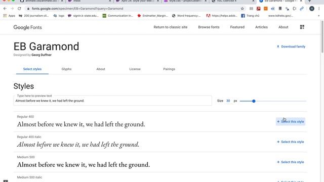Click the font size value 30
Image resolution: width=324 pixels, height=182 pixels.
tap(228, 101)
